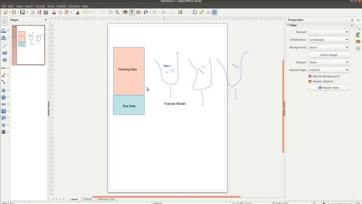The height and width of the screenshot is (204, 362).
Task: Select the Training Data rectangle shape
Action: tap(129, 71)
